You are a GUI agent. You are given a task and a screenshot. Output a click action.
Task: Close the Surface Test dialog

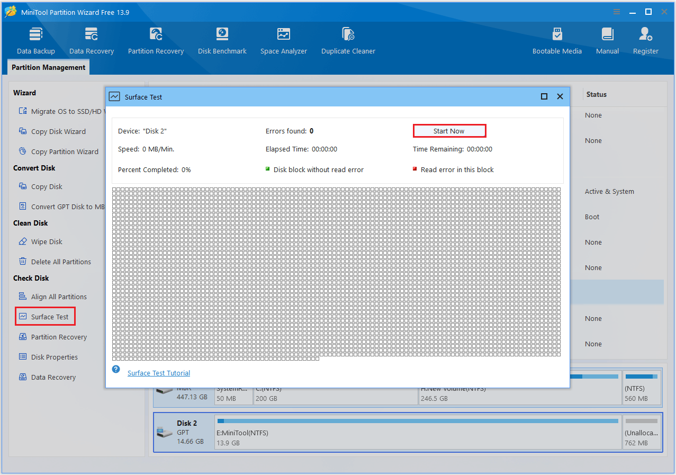pyautogui.click(x=560, y=96)
